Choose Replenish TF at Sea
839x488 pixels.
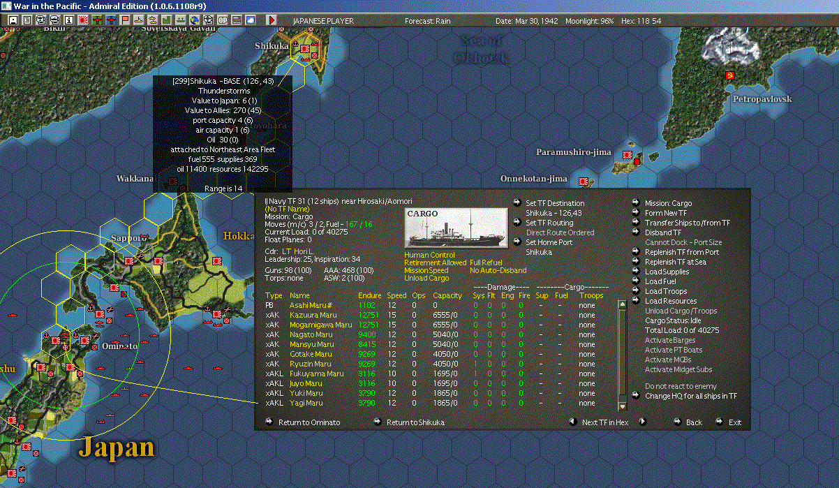[676, 262]
